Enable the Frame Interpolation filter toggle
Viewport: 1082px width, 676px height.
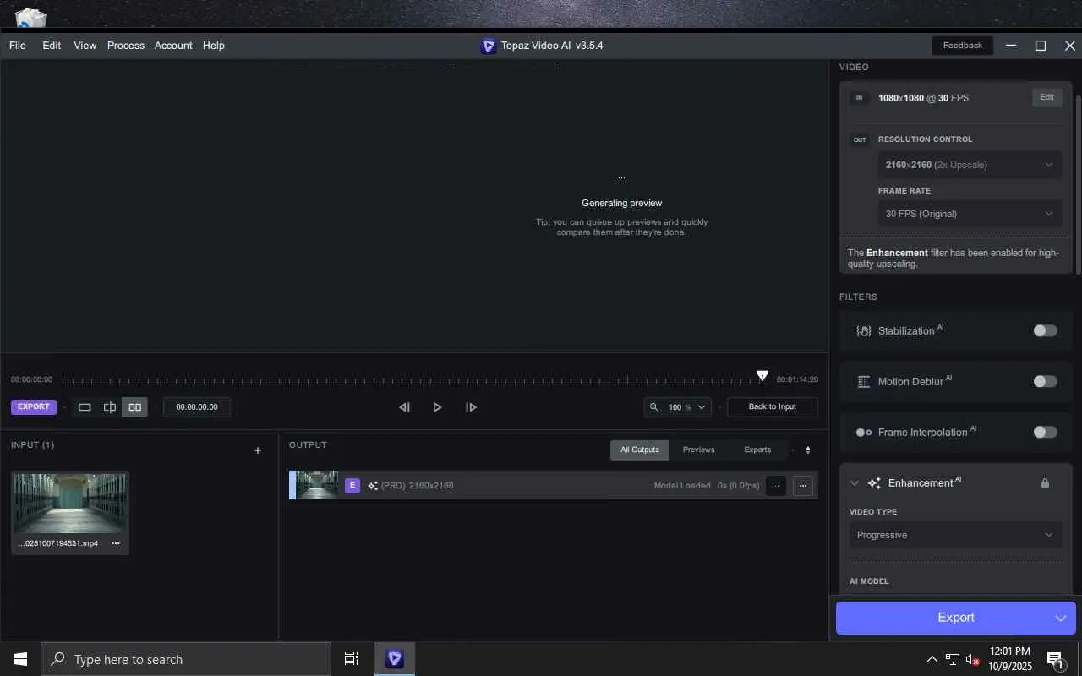(1045, 432)
